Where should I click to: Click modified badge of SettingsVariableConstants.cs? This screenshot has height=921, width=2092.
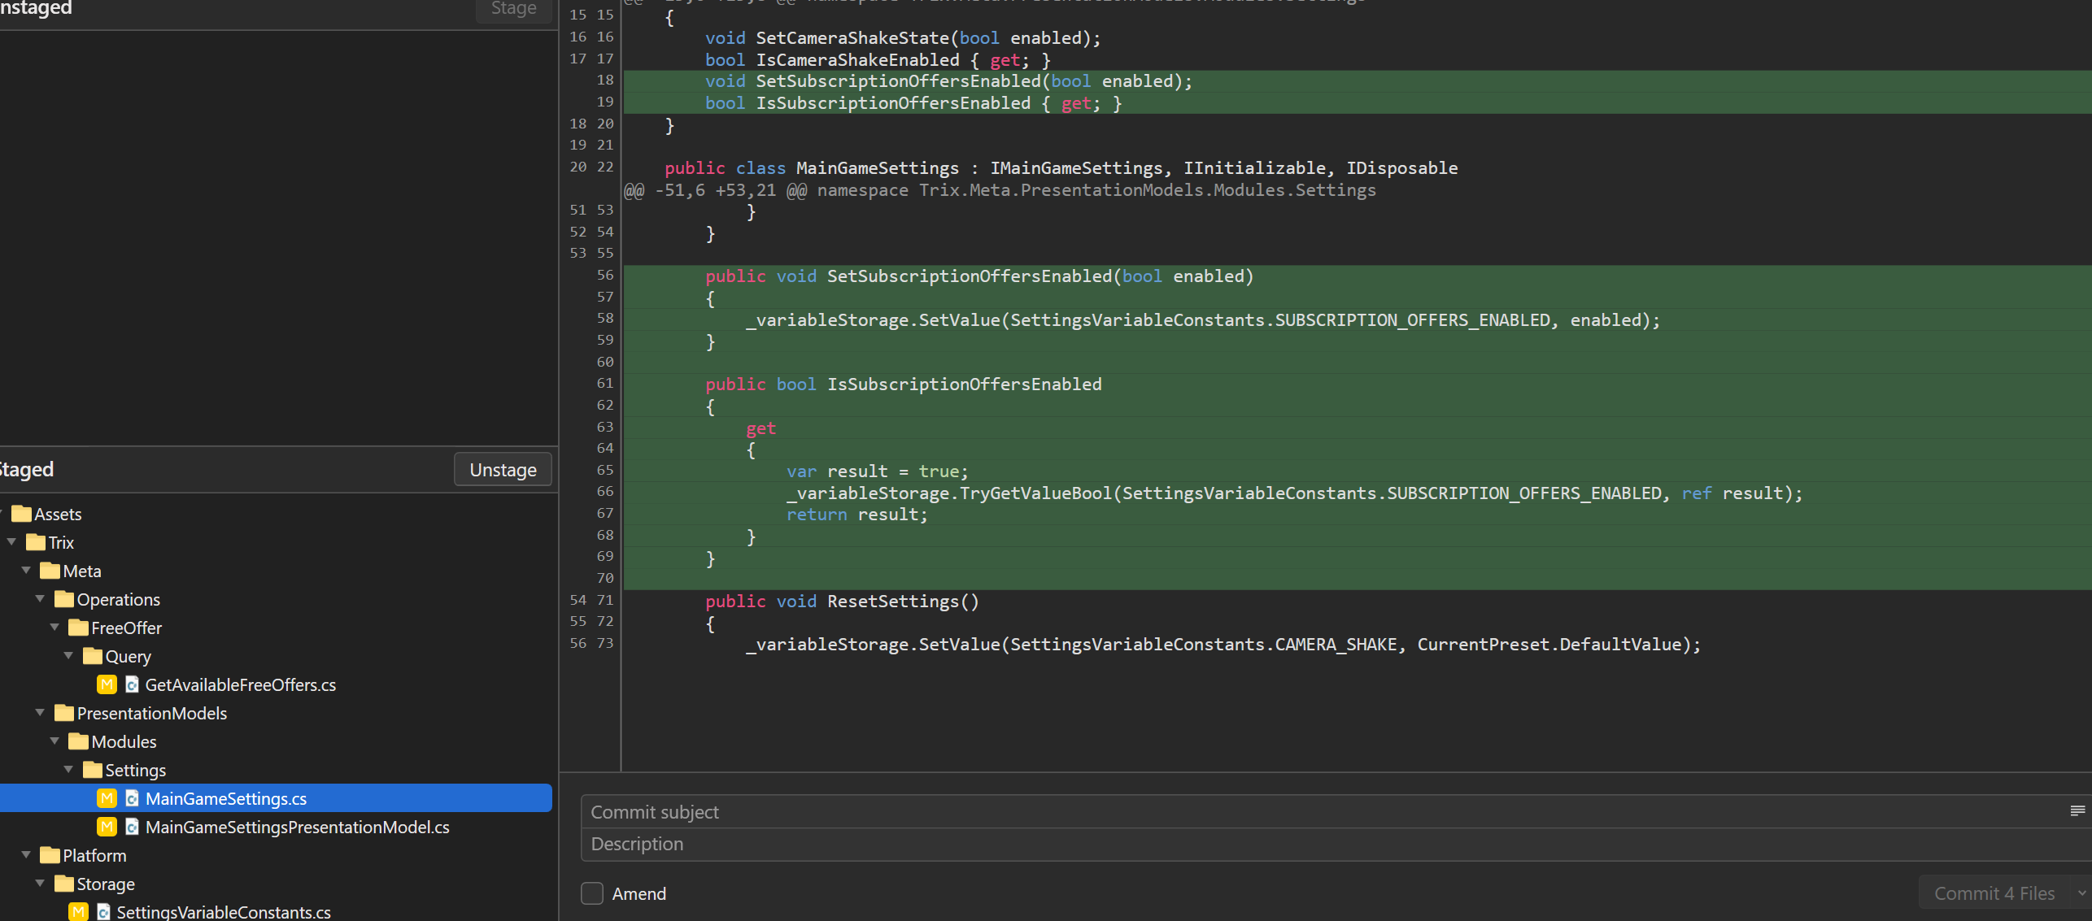click(x=78, y=912)
